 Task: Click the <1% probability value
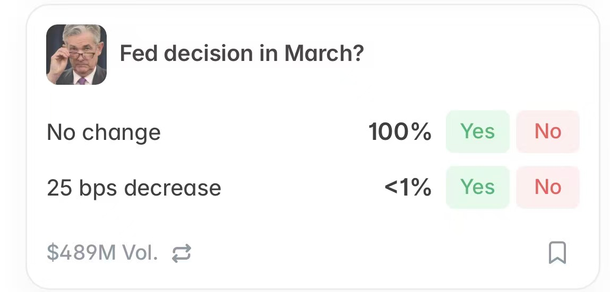pos(408,188)
